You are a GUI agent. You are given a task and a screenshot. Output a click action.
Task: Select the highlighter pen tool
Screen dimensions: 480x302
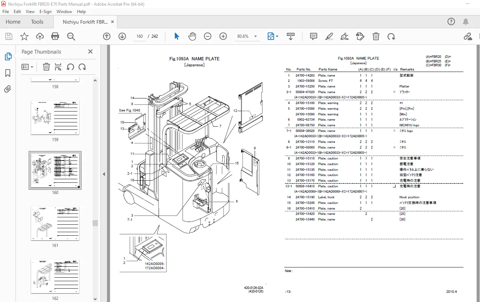329,36
